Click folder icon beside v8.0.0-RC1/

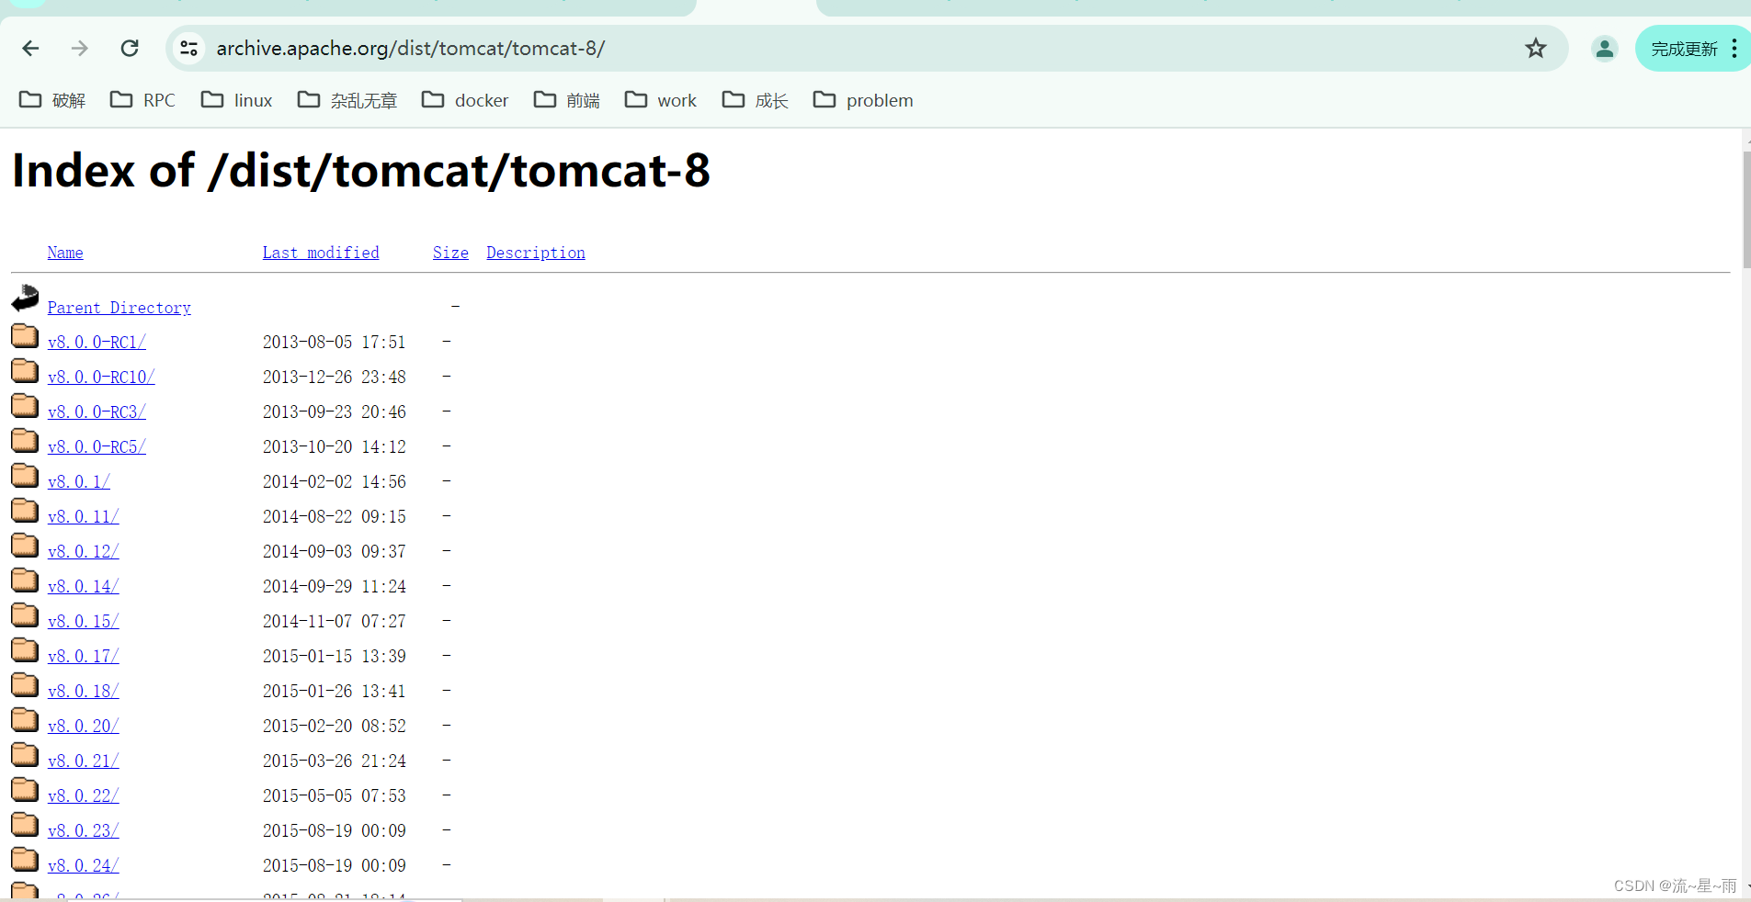[x=25, y=335]
